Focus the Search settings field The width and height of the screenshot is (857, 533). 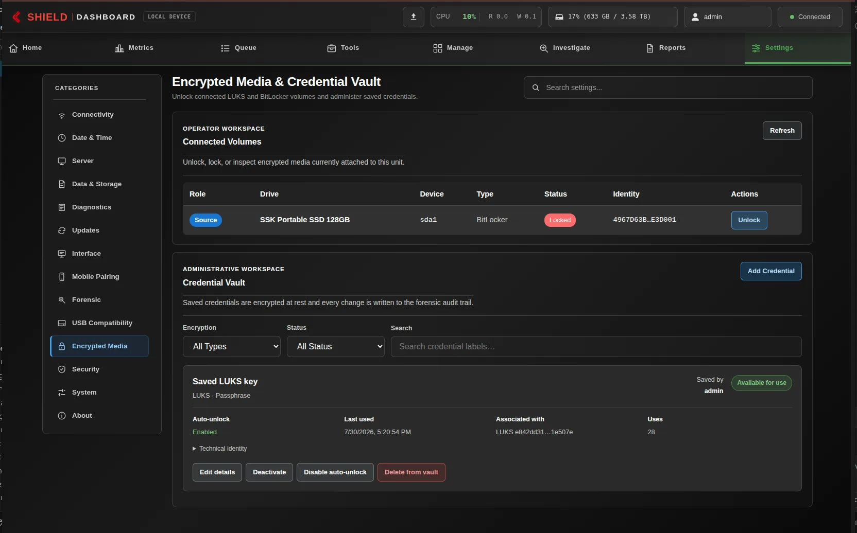[668, 87]
